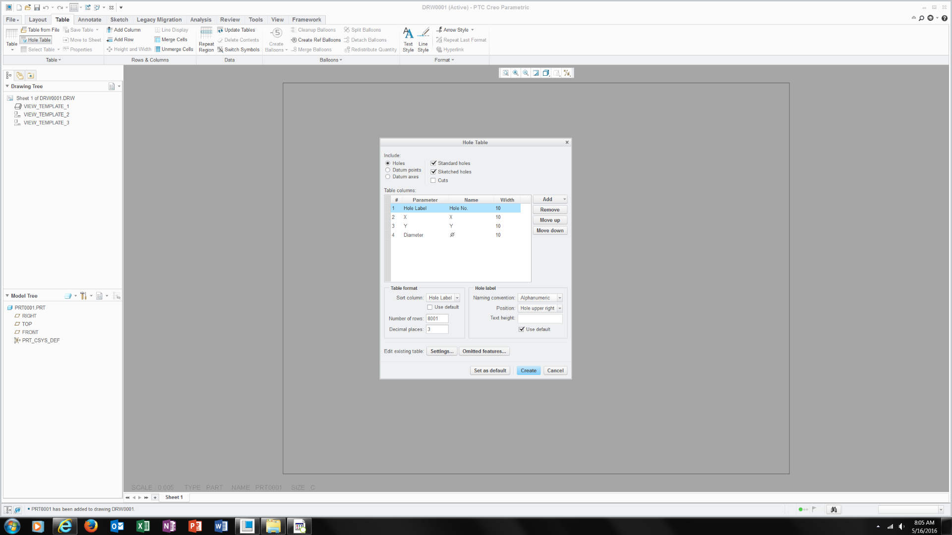Click the Refit zoom icon

[505, 73]
